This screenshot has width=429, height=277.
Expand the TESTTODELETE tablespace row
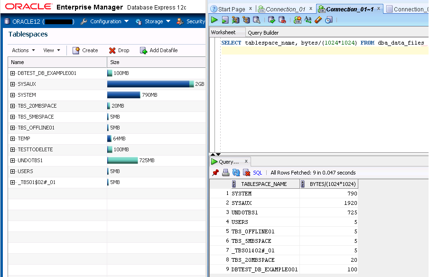13,149
